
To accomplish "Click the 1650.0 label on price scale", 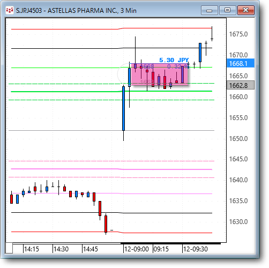I will point(238,138).
